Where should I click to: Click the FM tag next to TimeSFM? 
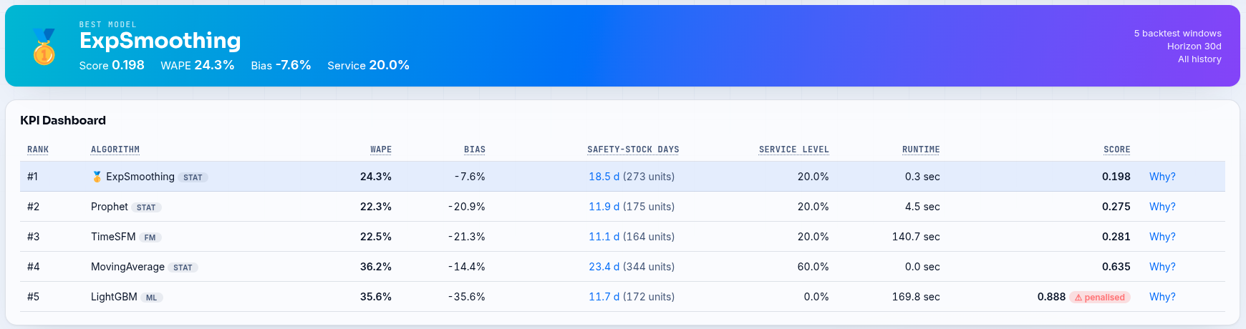click(x=150, y=237)
